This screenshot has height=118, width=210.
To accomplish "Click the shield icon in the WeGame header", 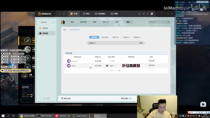I will [139, 14].
